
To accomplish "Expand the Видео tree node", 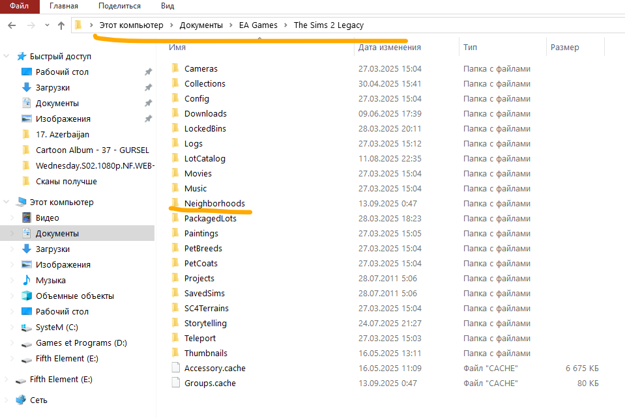I will pos(12,217).
